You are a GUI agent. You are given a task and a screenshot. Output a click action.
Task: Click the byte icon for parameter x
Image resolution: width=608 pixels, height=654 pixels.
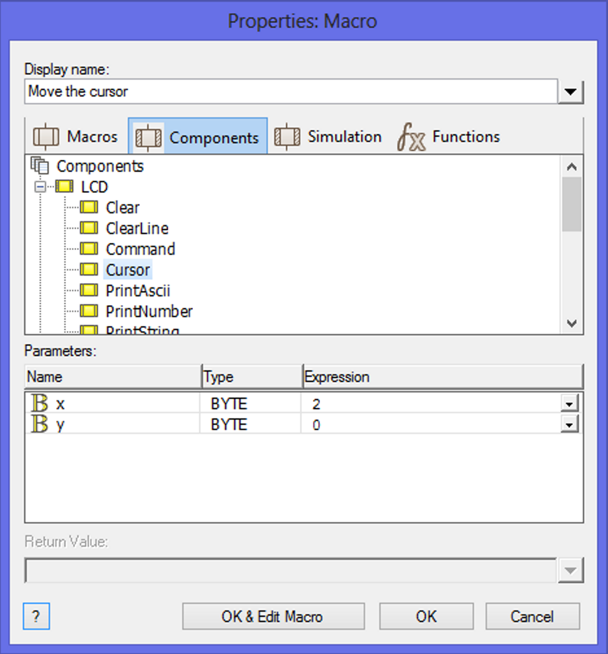39,403
